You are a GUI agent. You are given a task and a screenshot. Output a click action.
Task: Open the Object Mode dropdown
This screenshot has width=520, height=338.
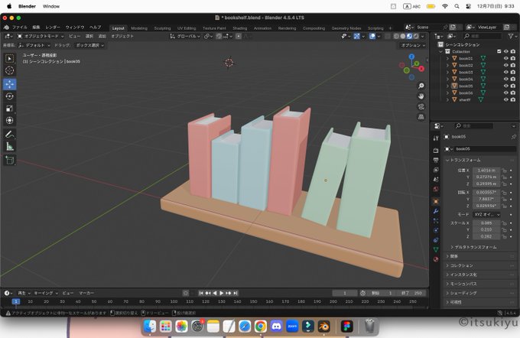pyautogui.click(x=40, y=36)
